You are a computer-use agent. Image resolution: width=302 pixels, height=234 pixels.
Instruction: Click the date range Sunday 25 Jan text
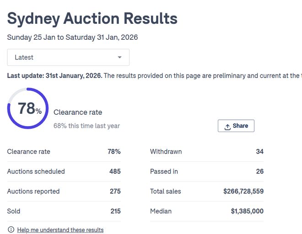point(72,37)
